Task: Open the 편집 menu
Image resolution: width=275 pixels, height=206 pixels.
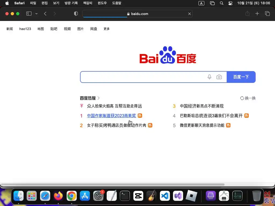Action: coord(45,3)
